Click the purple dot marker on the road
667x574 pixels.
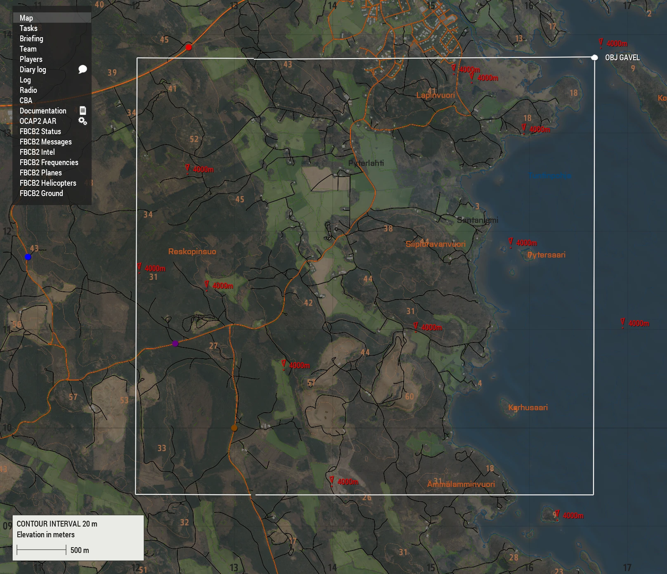175,343
